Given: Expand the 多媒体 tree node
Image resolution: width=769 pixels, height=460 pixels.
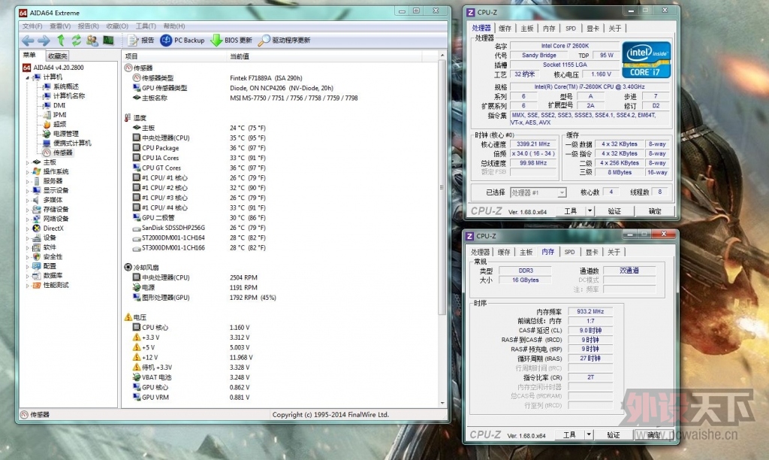Looking at the screenshot, I should point(28,200).
